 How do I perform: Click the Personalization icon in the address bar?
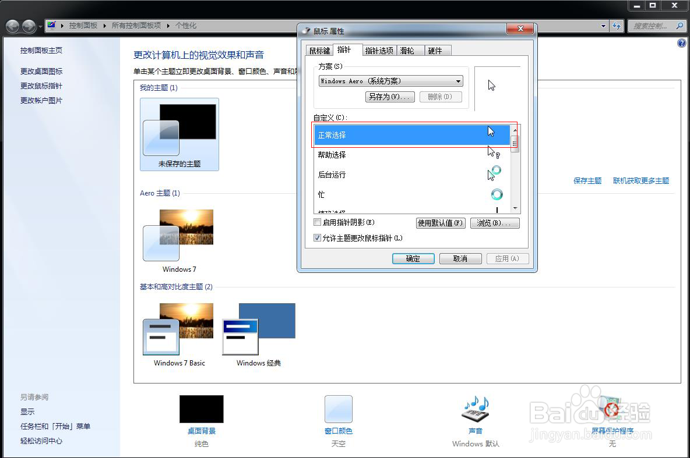(x=51, y=25)
